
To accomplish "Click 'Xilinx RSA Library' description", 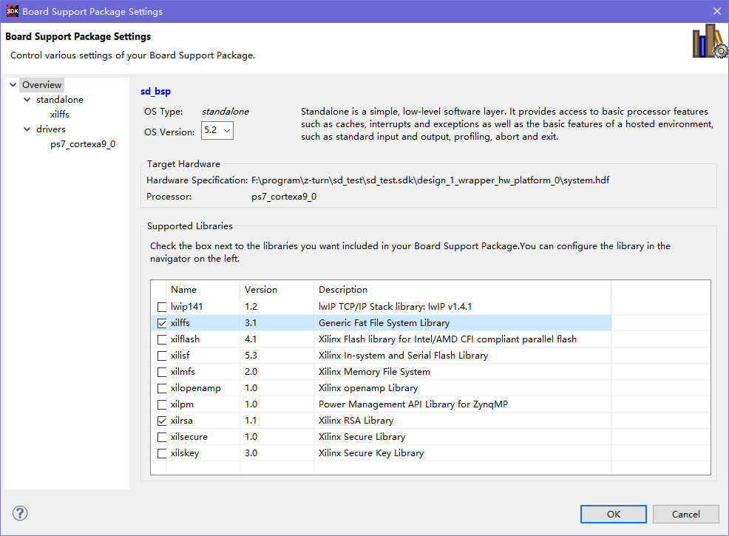I will click(356, 421).
